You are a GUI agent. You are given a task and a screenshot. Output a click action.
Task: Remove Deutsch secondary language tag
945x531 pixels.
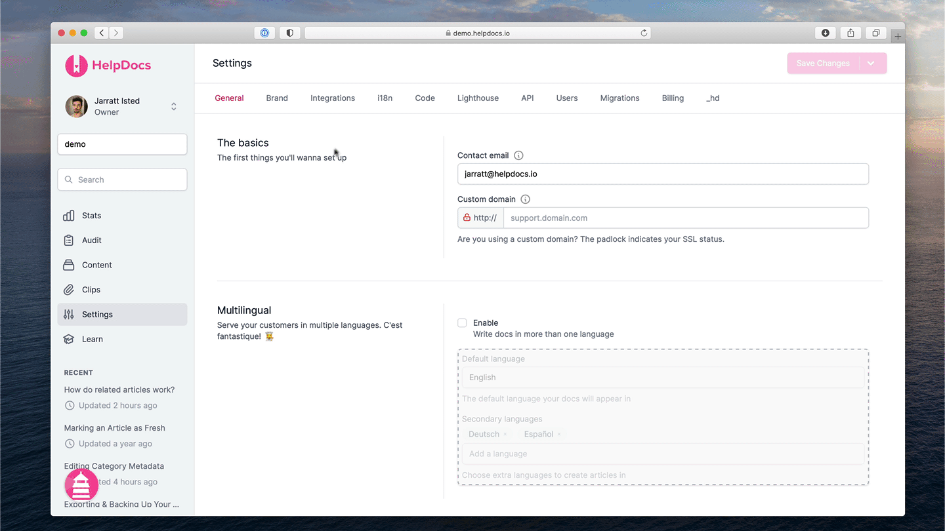point(505,434)
